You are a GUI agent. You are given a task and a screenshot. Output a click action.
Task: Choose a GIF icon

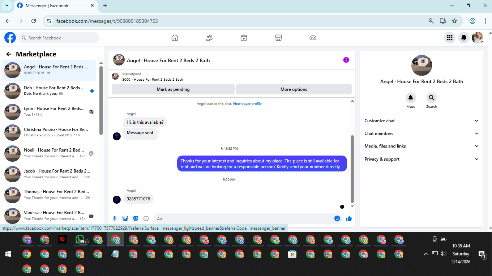point(146,218)
